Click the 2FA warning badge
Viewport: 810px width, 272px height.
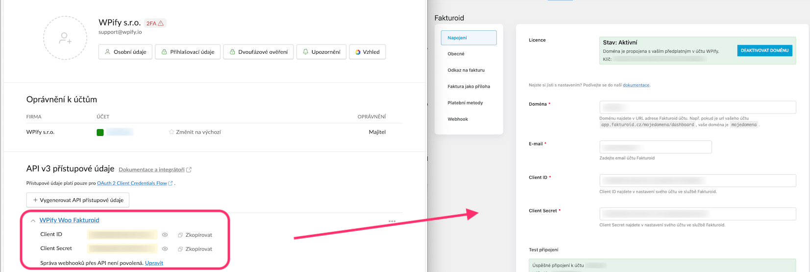tap(155, 23)
